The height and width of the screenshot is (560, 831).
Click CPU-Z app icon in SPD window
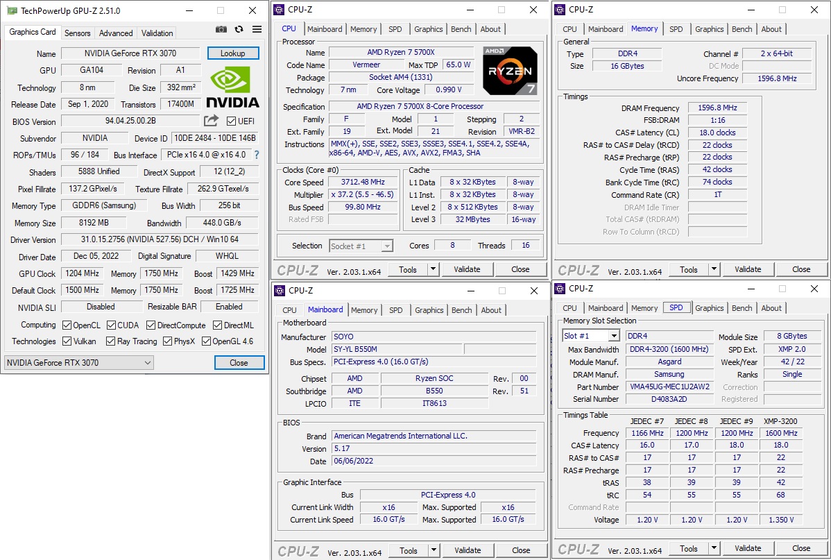(560, 289)
